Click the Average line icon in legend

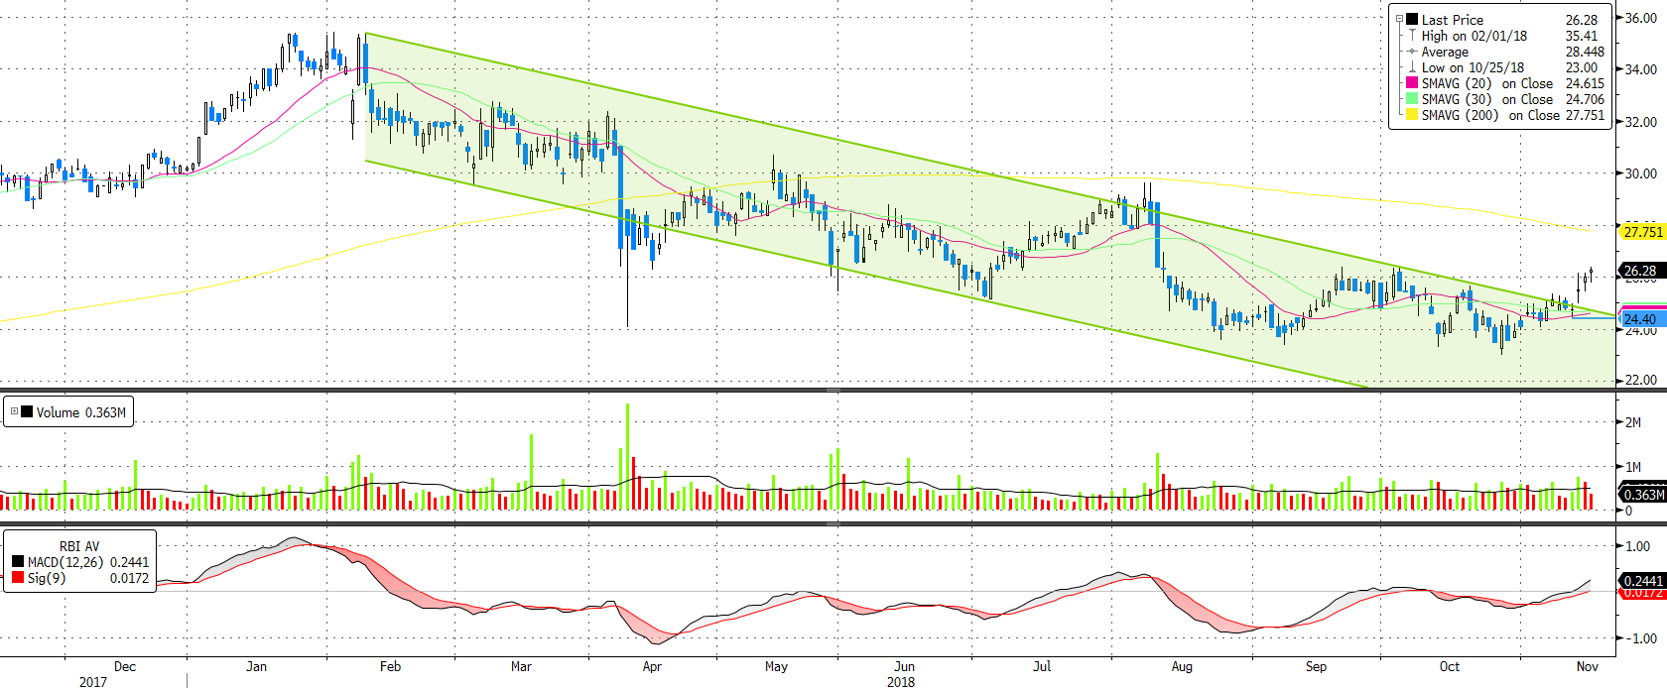pos(1412,52)
